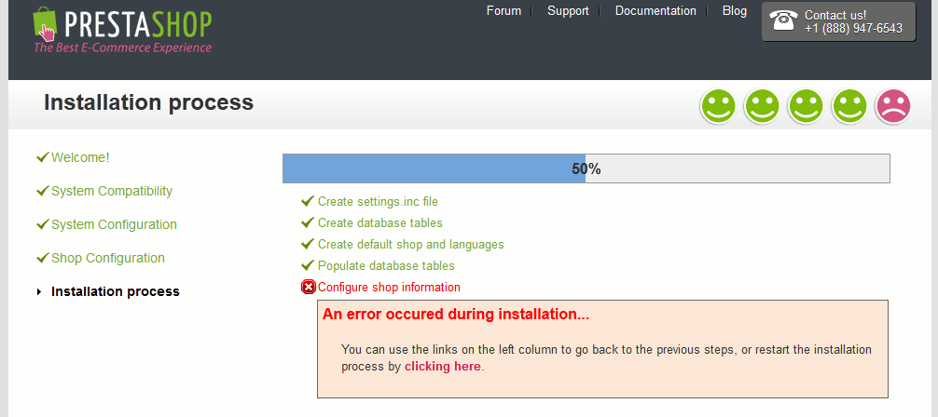Click the third green smiley face
The width and height of the screenshot is (938, 417).
[x=806, y=106]
